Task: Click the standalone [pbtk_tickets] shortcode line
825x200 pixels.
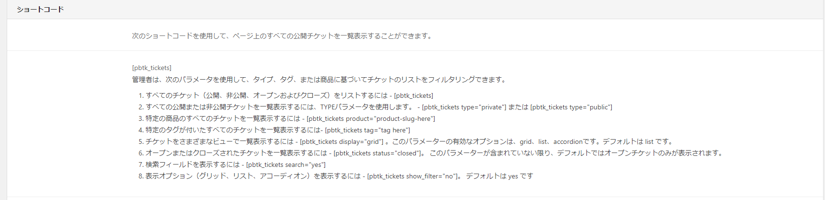Action: tap(152, 68)
